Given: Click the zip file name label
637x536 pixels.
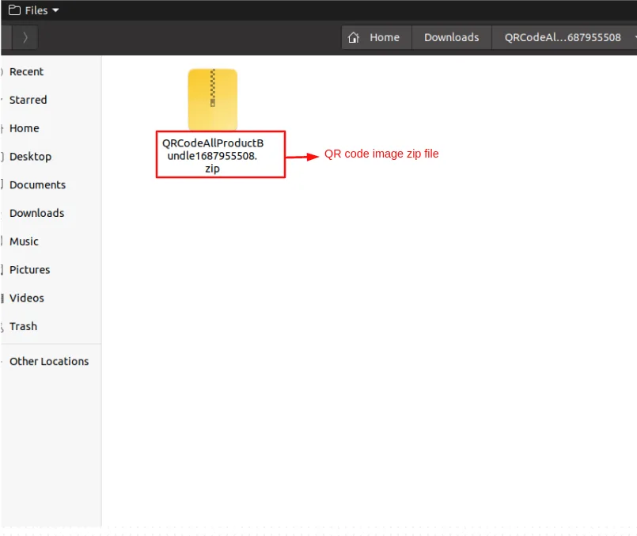Looking at the screenshot, I should (x=213, y=156).
